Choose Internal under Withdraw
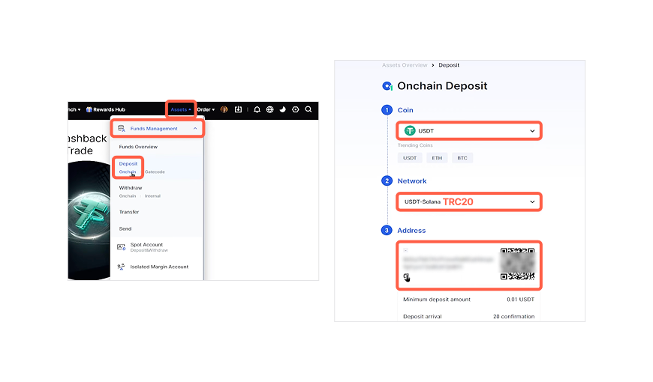Screen dimensions: 653x382 click(152, 195)
